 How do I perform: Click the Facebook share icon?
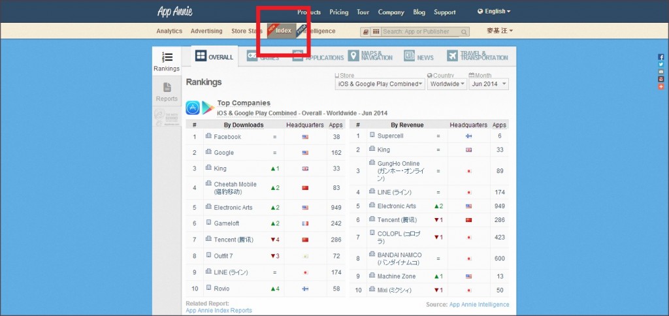[x=661, y=57]
